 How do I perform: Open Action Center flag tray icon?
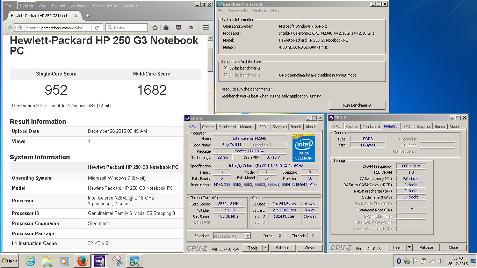point(415,261)
